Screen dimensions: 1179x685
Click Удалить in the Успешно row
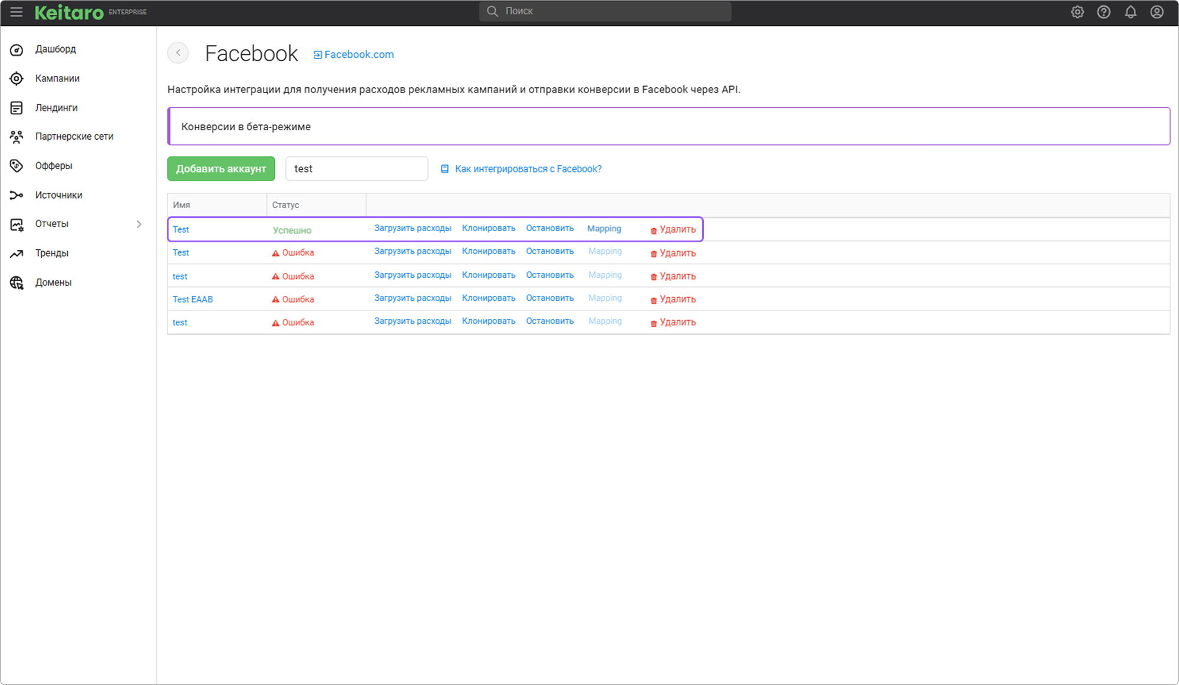[x=677, y=229]
